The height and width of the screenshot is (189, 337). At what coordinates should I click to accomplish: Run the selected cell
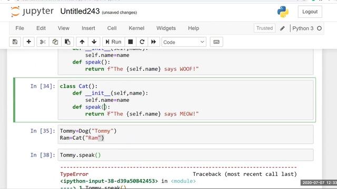[x=113, y=42]
